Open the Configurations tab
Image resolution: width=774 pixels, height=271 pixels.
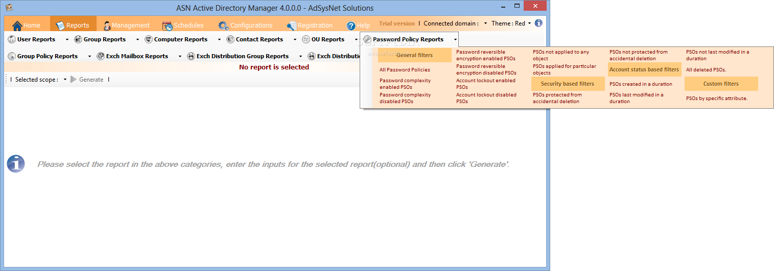click(246, 25)
